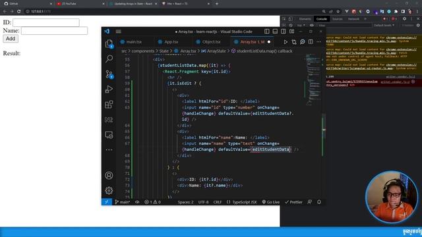The width and height of the screenshot is (422, 237).
Task: Start Go Live server
Action: tap(271, 202)
